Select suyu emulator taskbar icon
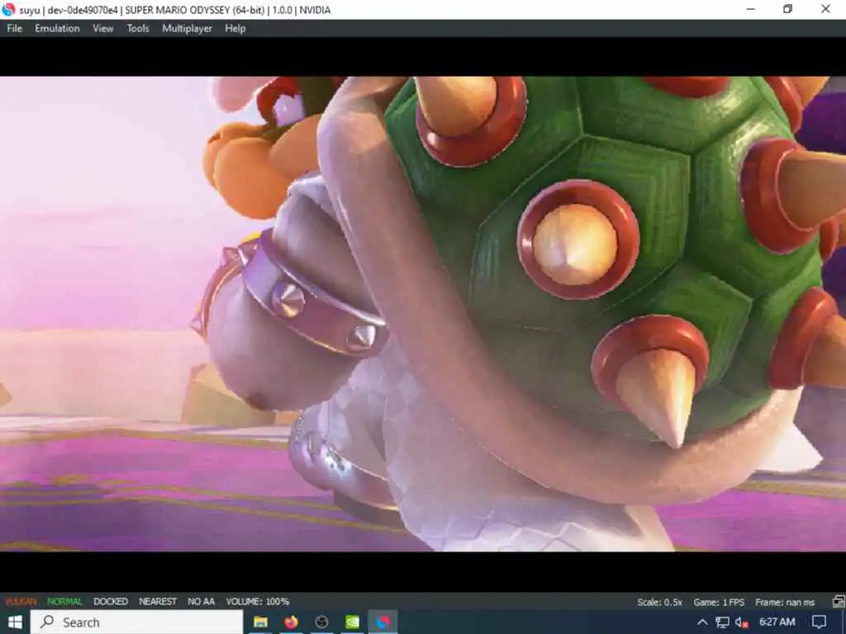Image resolution: width=846 pixels, height=634 pixels. (383, 622)
